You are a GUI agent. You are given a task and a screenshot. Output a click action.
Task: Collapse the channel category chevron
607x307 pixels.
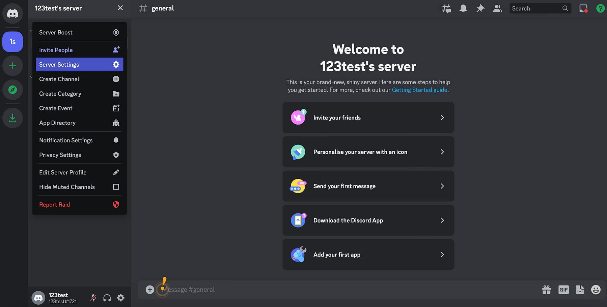click(31, 30)
